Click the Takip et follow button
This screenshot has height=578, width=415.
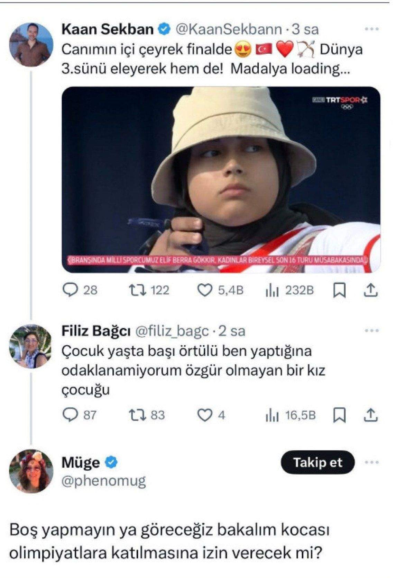point(317,463)
